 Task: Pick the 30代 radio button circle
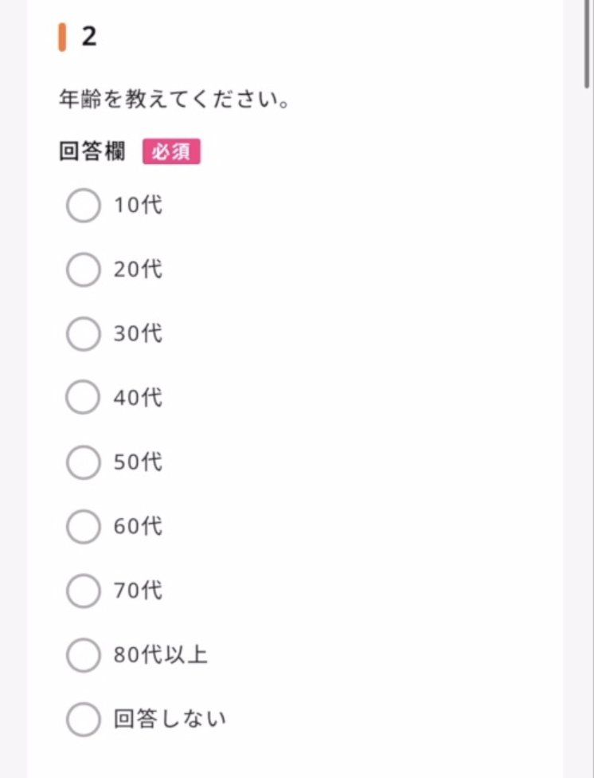point(84,334)
